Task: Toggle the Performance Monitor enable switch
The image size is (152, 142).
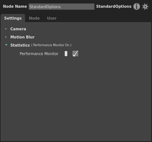Action: pyautogui.click(x=65, y=54)
